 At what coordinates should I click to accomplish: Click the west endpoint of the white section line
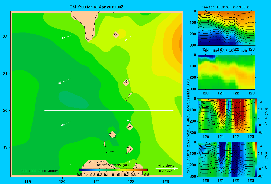45,110
